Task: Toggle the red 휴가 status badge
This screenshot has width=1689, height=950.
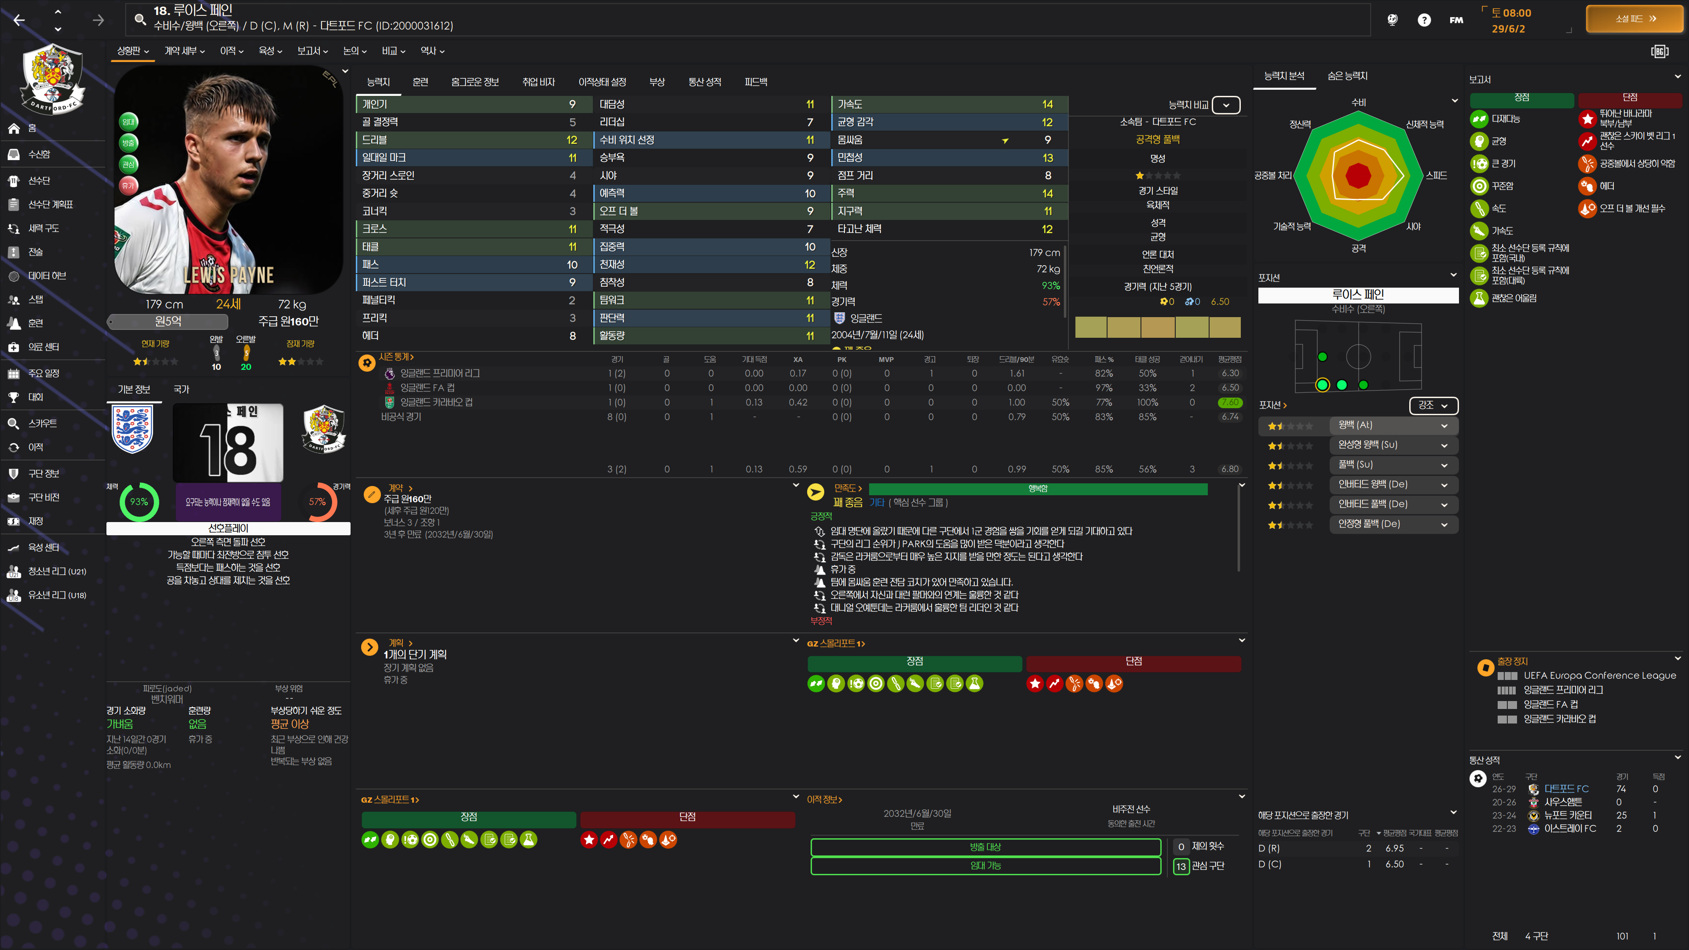Action: tap(128, 186)
